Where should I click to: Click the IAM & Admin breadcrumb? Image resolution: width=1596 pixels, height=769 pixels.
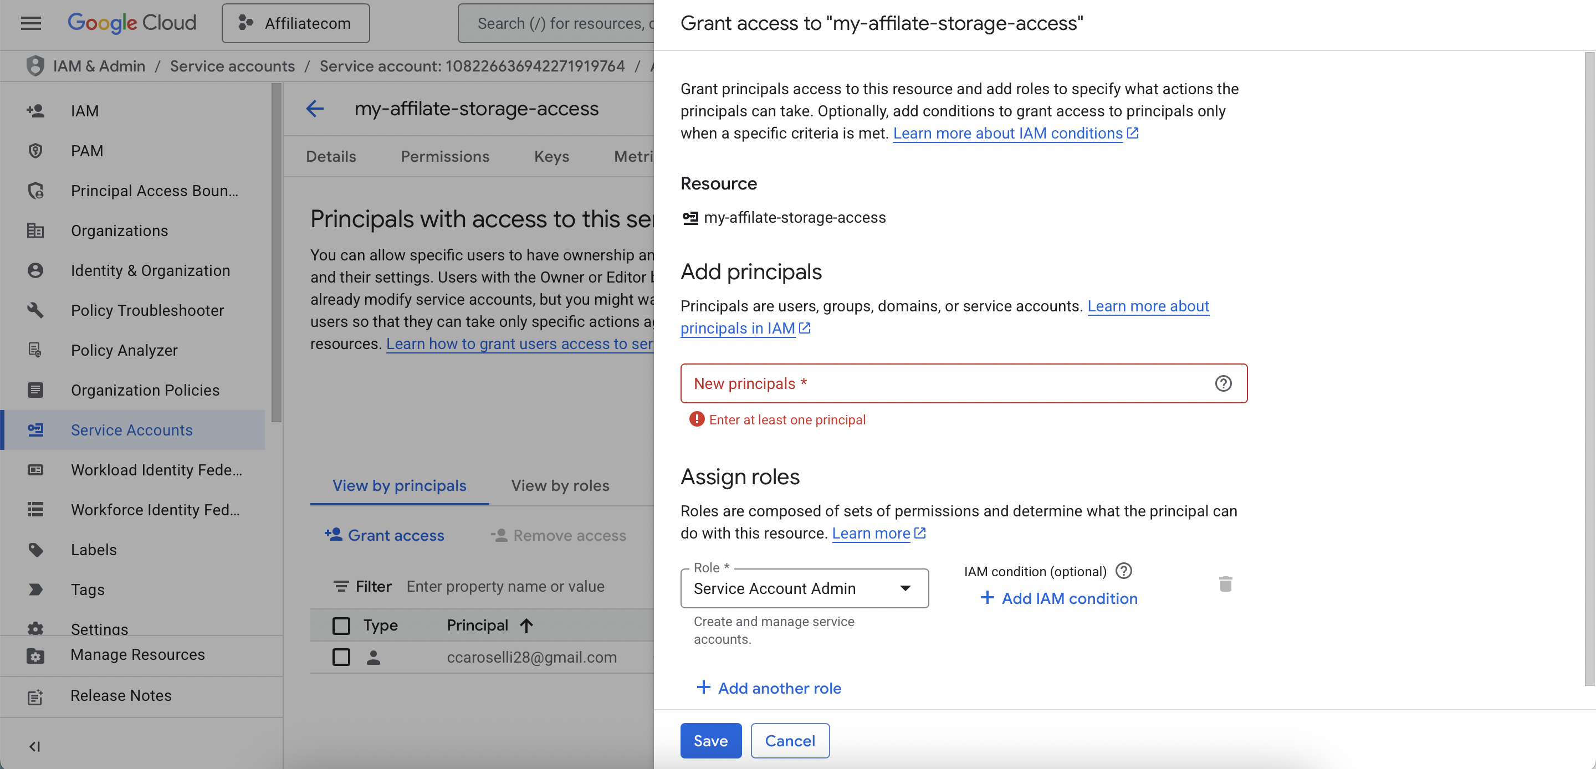pos(99,66)
